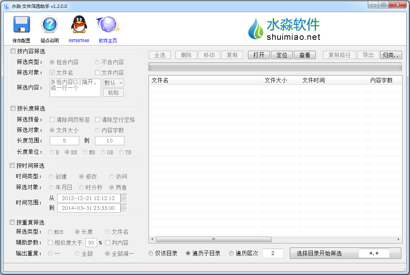410x275 pixels.
Task: Click the 遍历层次 depth input field
Action: click(272, 253)
